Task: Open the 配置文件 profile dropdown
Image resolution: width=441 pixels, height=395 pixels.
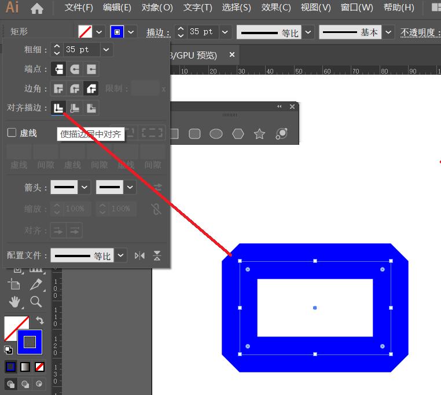Action: [x=120, y=255]
